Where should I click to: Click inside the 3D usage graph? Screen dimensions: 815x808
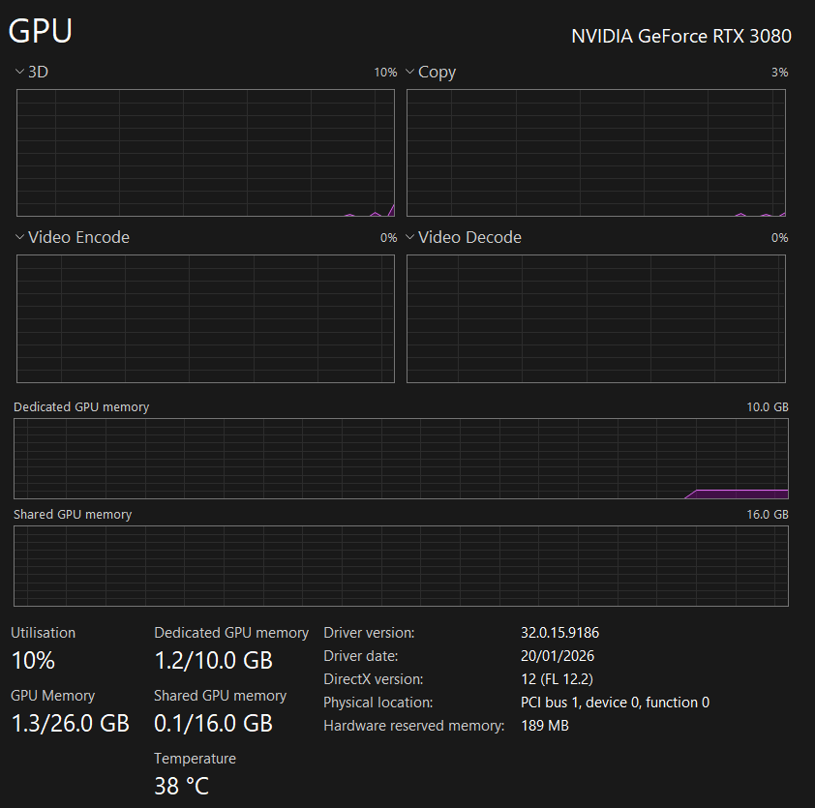(x=205, y=153)
